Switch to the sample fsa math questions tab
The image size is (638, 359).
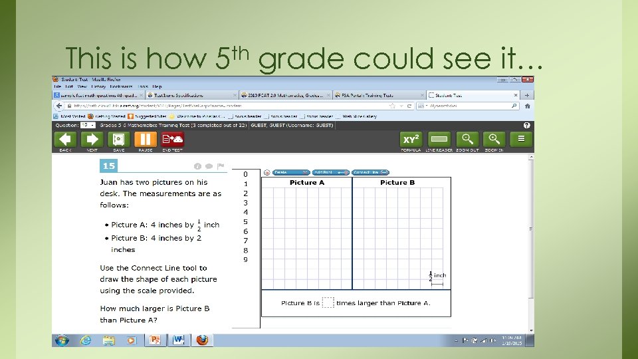[x=98, y=95]
